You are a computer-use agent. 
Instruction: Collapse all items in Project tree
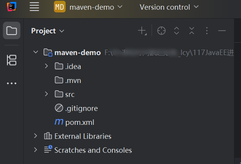192,31
